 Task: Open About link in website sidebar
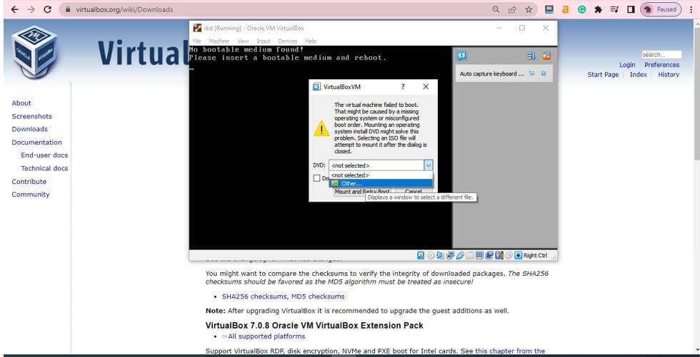(21, 103)
